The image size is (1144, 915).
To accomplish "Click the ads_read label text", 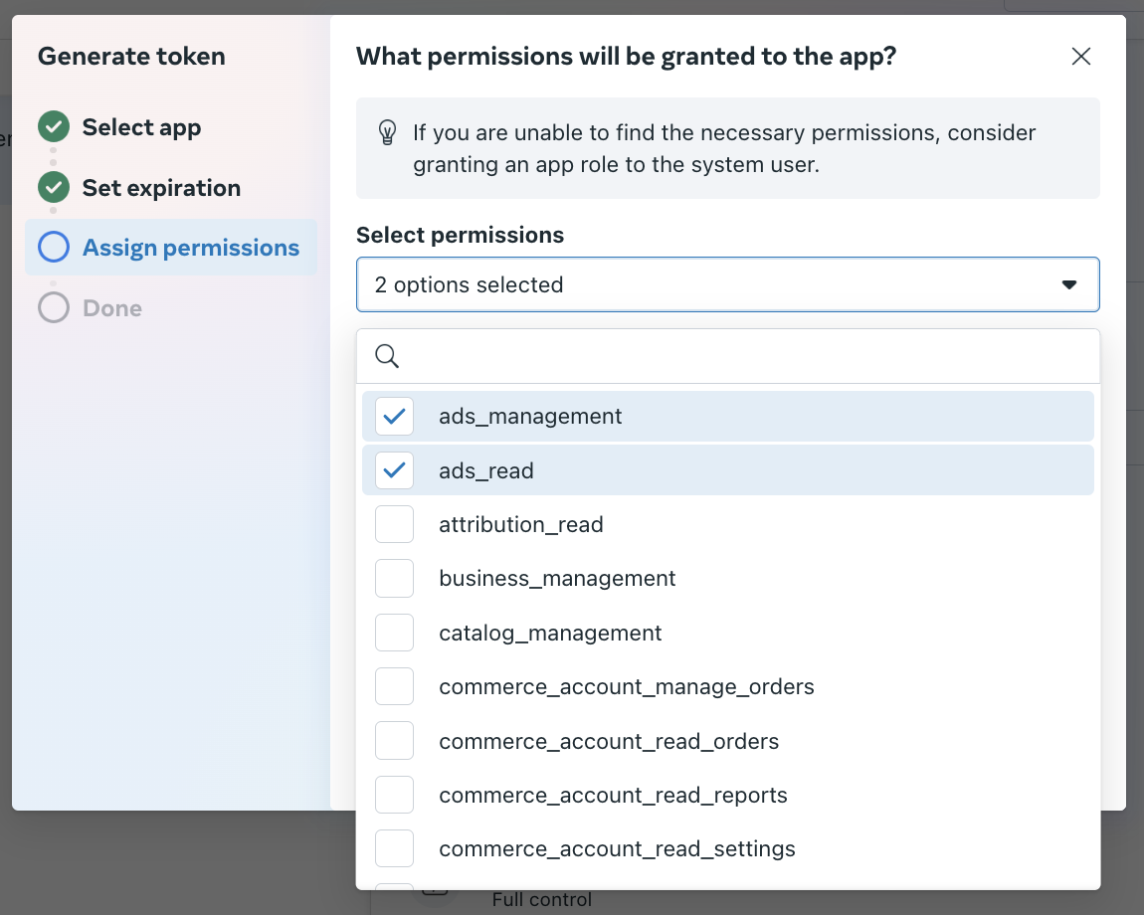I will 485,470.
